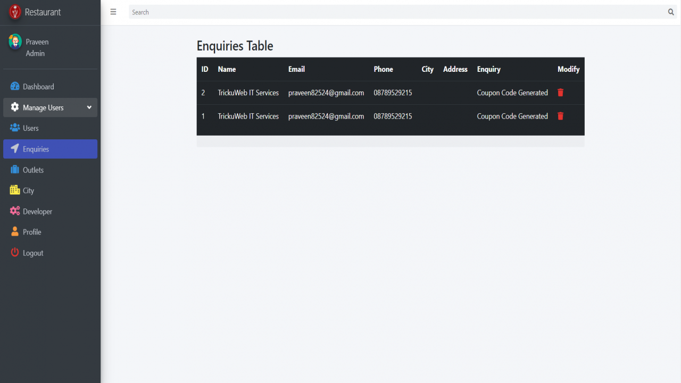
Task: Click the Developer gears icon
Action: (15, 211)
